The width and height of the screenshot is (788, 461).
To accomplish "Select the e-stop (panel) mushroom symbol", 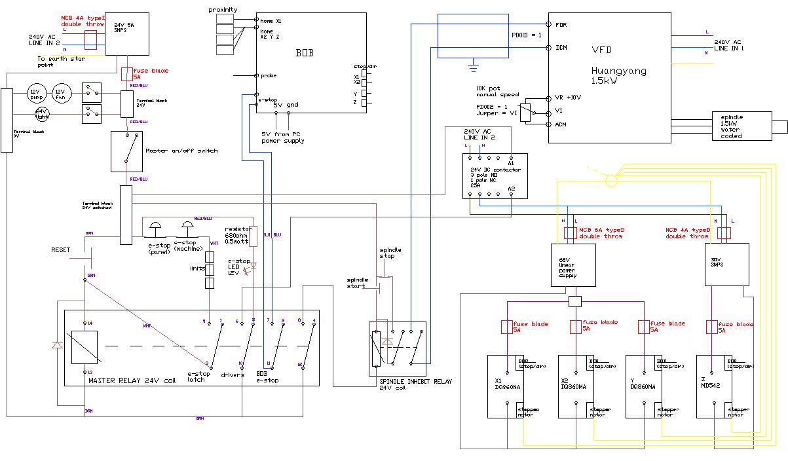I will (155, 227).
